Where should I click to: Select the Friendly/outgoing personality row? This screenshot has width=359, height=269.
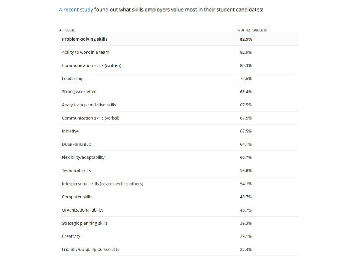coord(91,250)
